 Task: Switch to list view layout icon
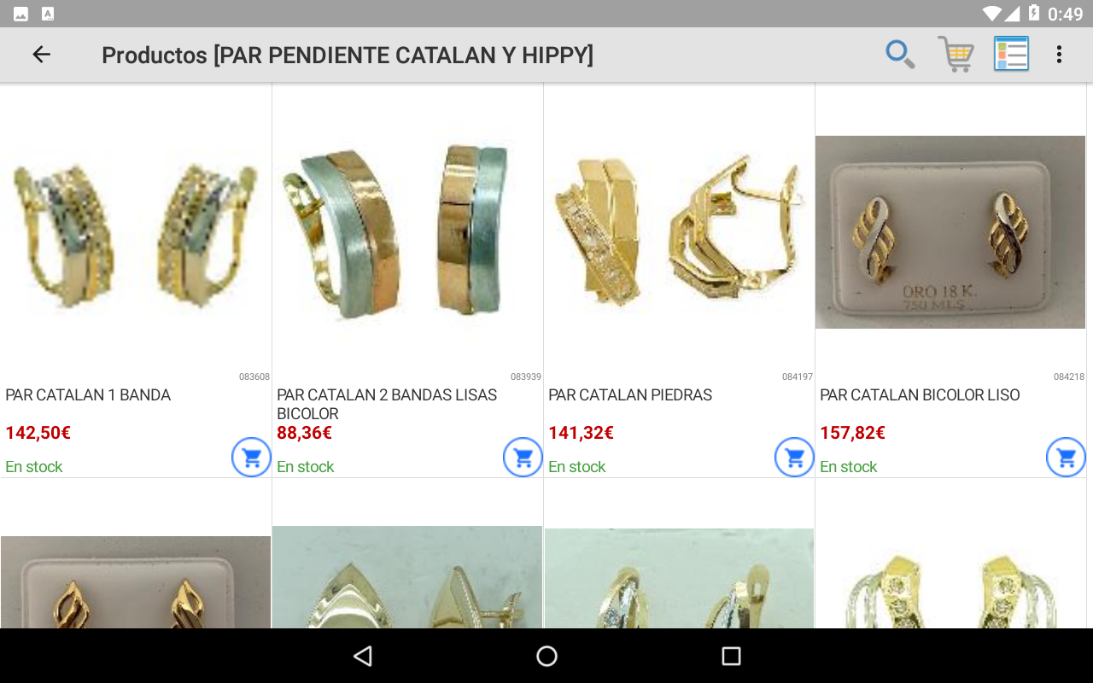pos(1011,54)
